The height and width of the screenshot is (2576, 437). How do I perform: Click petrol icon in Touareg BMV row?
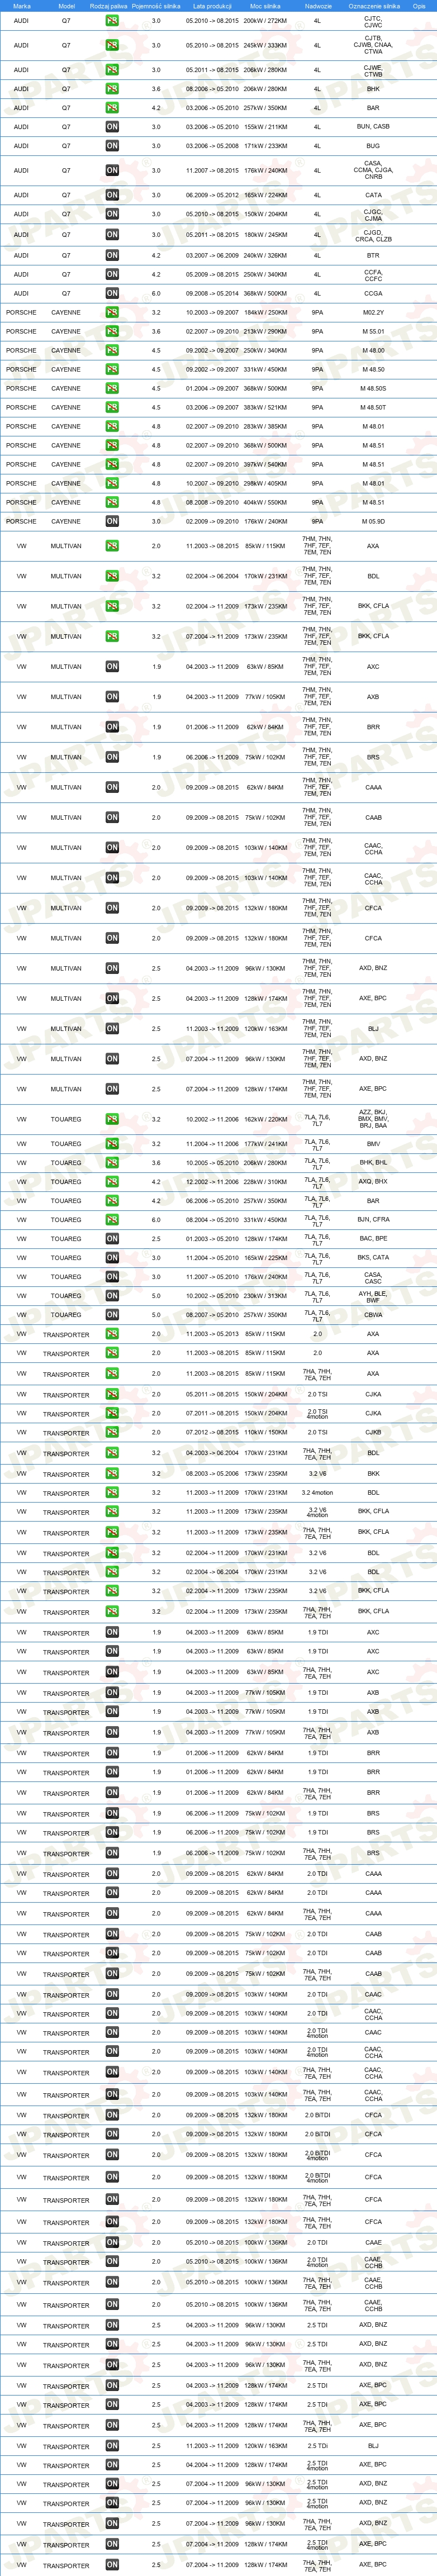[x=112, y=1144]
